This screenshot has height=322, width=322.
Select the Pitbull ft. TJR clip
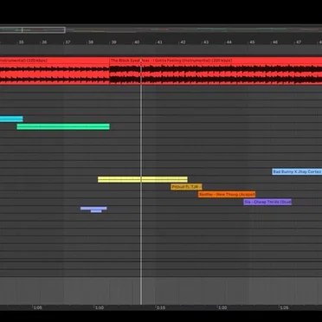coord(186,187)
